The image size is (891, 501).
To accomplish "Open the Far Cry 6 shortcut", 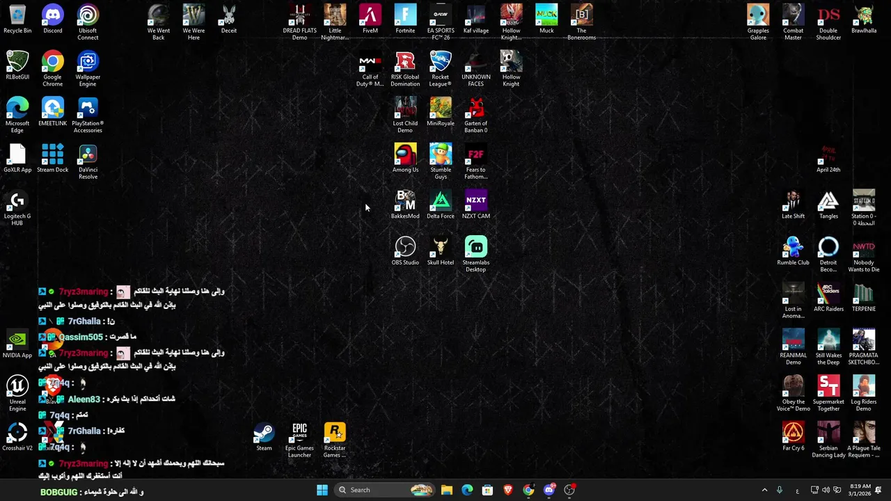I will 794,437.
